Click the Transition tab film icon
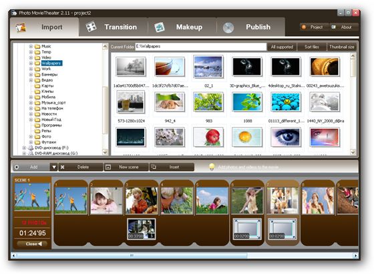The width and height of the screenshot is (374, 274). tap(91, 27)
